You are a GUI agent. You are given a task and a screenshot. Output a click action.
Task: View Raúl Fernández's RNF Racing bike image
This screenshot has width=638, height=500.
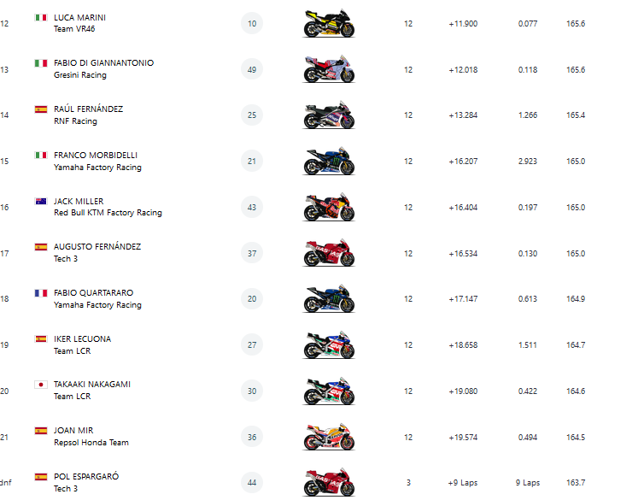click(329, 115)
